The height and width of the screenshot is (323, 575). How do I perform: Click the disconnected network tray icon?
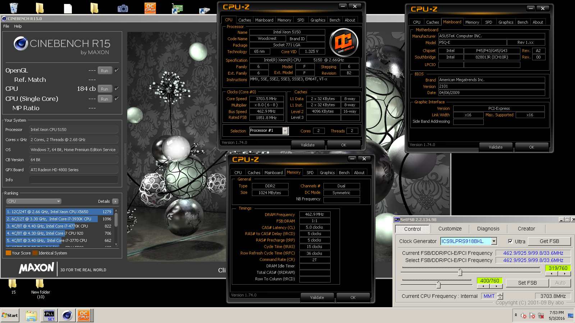pyautogui.click(x=541, y=316)
